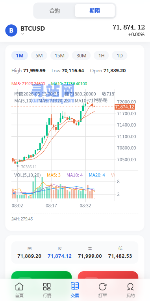Select the 1M timeframe

pyautogui.click(x=20, y=56)
